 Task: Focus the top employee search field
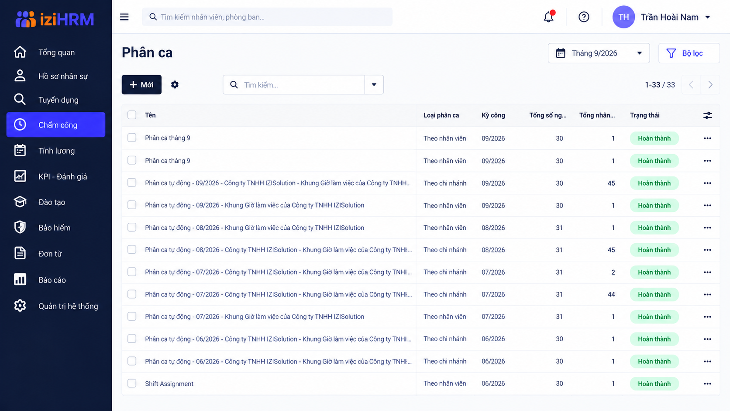pyautogui.click(x=267, y=17)
